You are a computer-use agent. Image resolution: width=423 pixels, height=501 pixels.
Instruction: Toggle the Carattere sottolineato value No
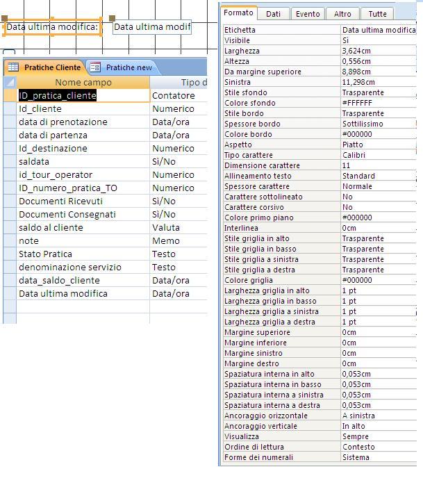pos(379,197)
